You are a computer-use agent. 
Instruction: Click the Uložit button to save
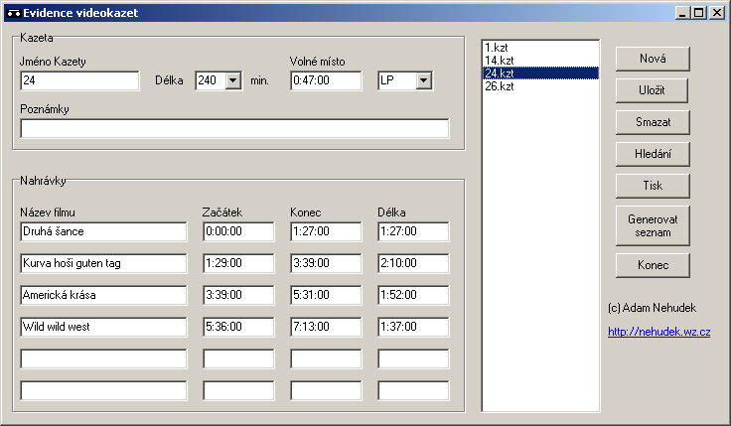tap(653, 90)
